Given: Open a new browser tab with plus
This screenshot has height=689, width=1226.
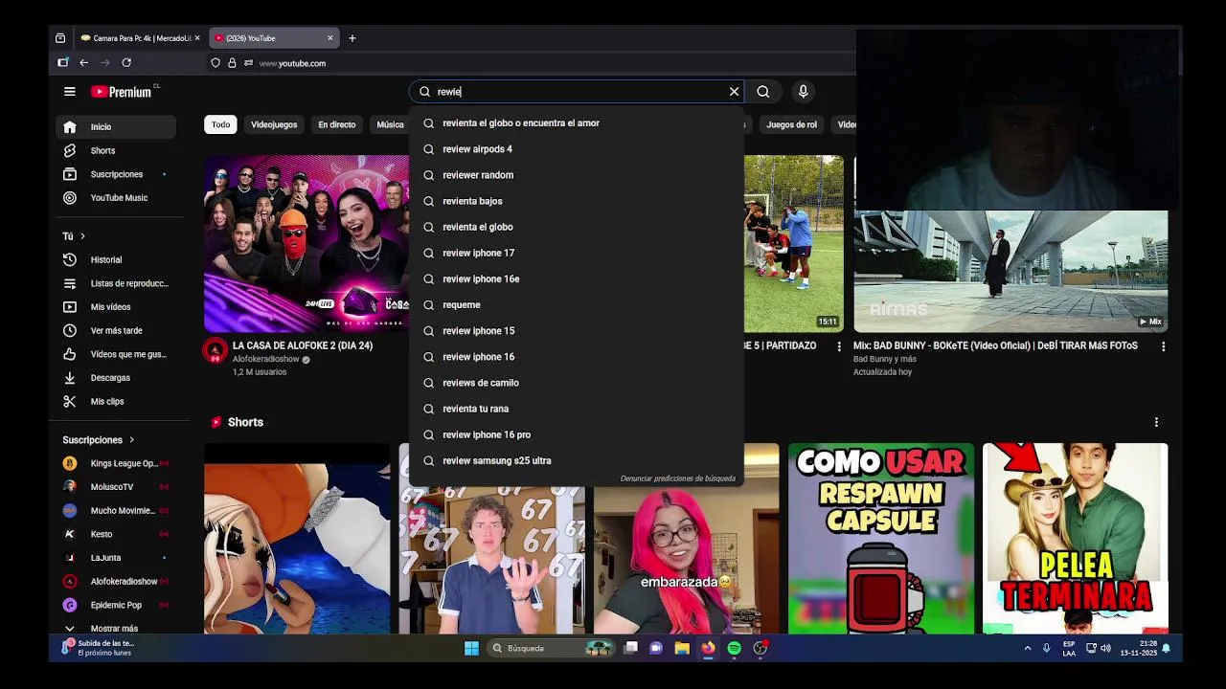Looking at the screenshot, I should [x=352, y=38].
